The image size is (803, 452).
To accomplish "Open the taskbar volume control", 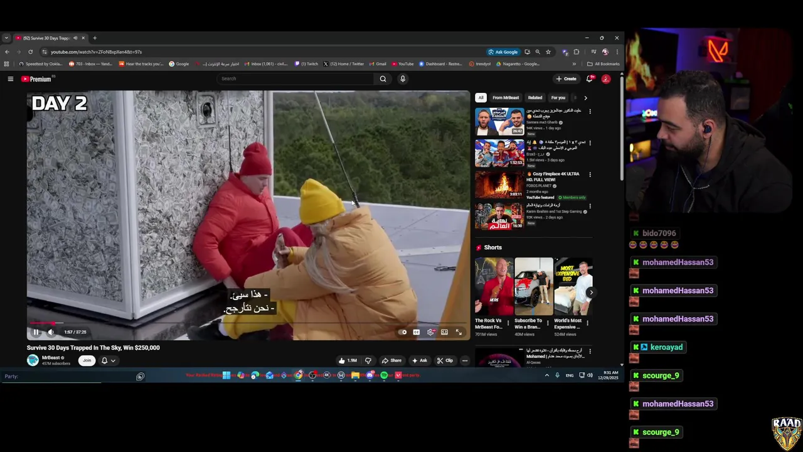I will tap(590, 375).
